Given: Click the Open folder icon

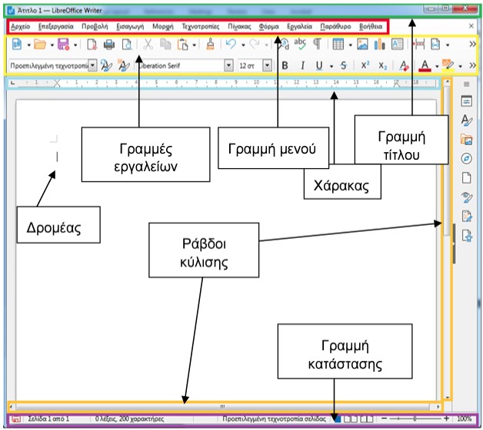Looking at the screenshot, I should 40,45.
